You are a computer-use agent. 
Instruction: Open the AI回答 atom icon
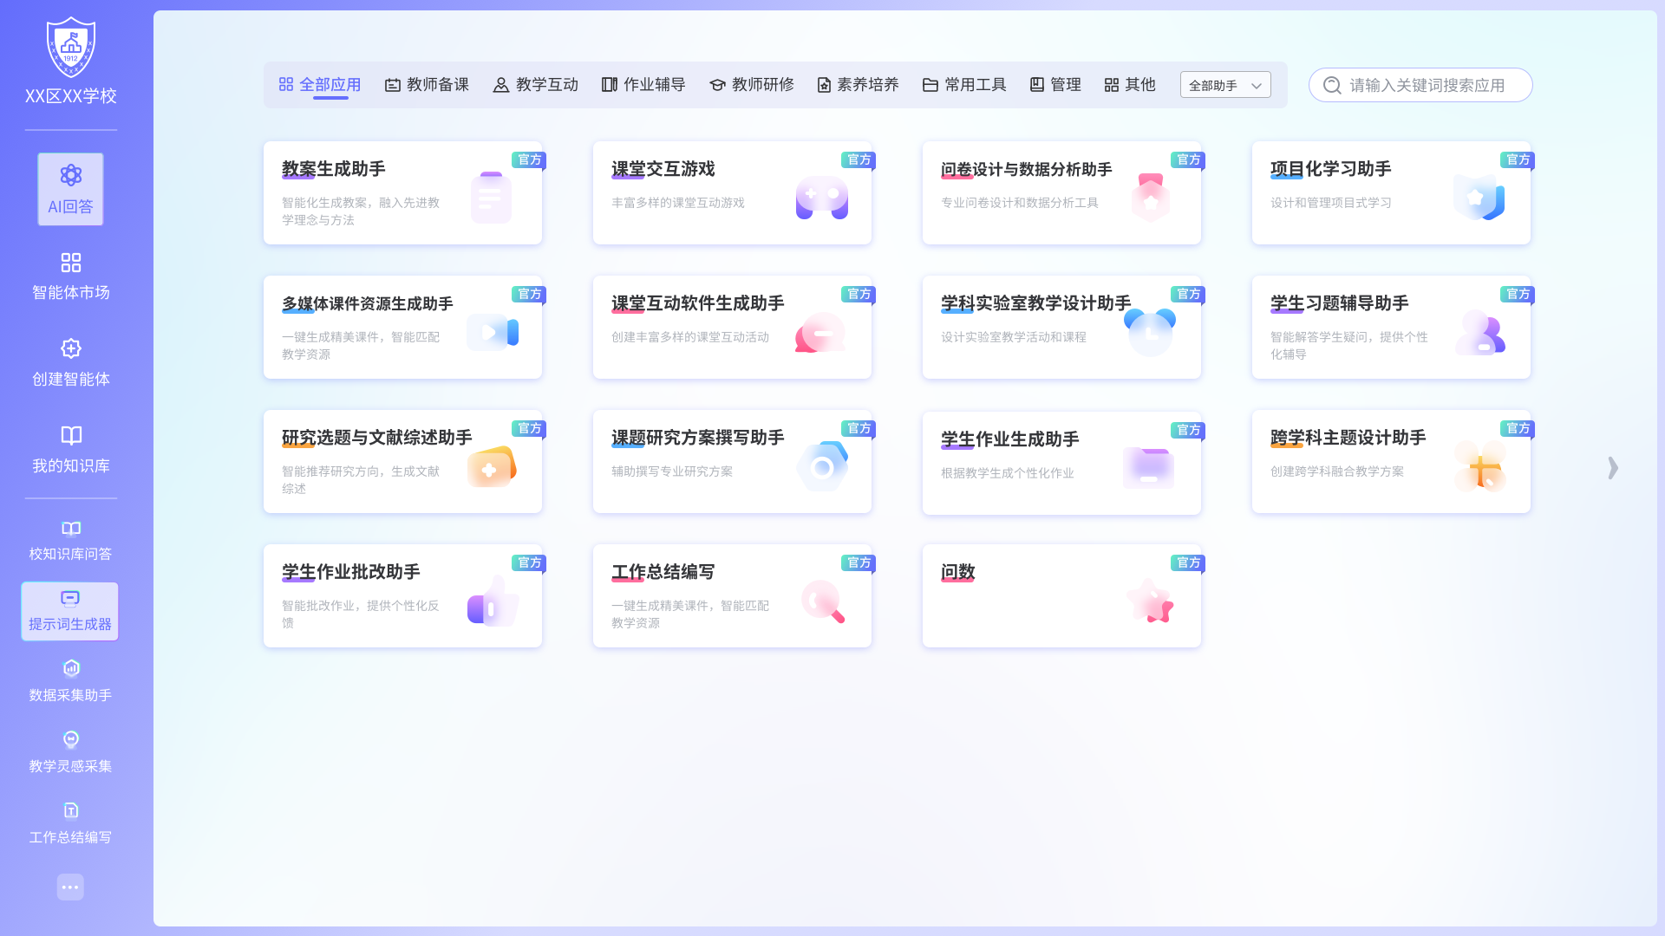pos(71,175)
